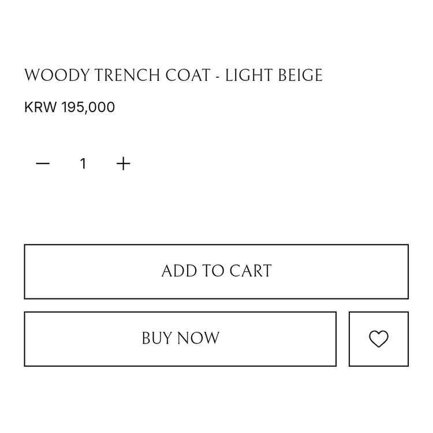This screenshot has height=433, width=433.
Task: Raise item count using the + stepper
Action: coord(123,164)
